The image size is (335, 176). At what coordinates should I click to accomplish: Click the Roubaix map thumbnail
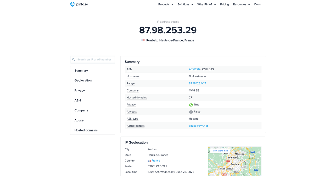click(x=234, y=161)
